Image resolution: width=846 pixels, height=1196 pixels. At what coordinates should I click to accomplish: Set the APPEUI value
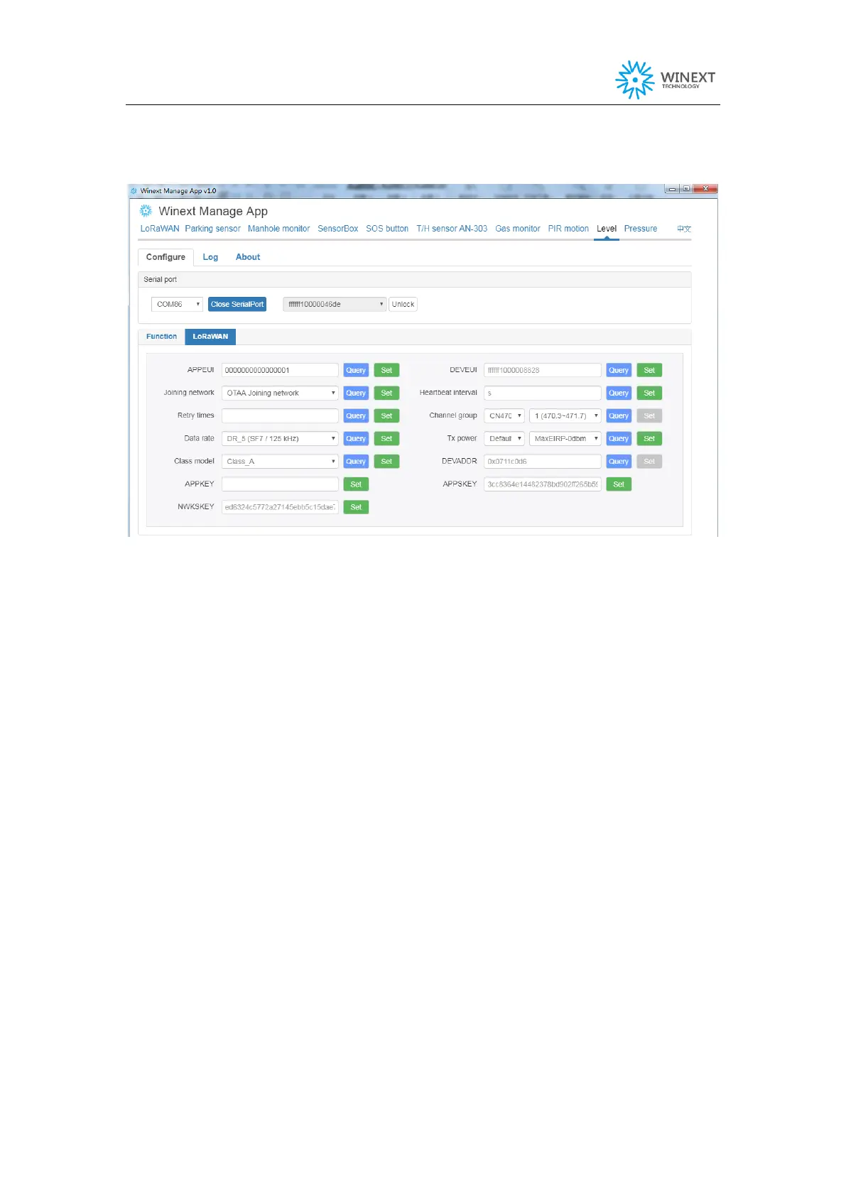click(386, 370)
